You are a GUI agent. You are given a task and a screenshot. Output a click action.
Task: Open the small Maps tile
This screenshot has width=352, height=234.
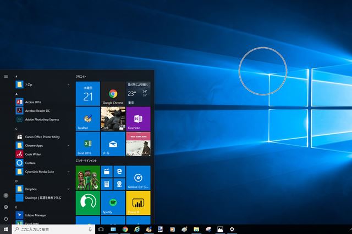point(119,184)
